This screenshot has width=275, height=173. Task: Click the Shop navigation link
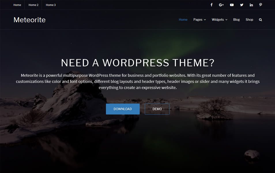[x=249, y=20]
